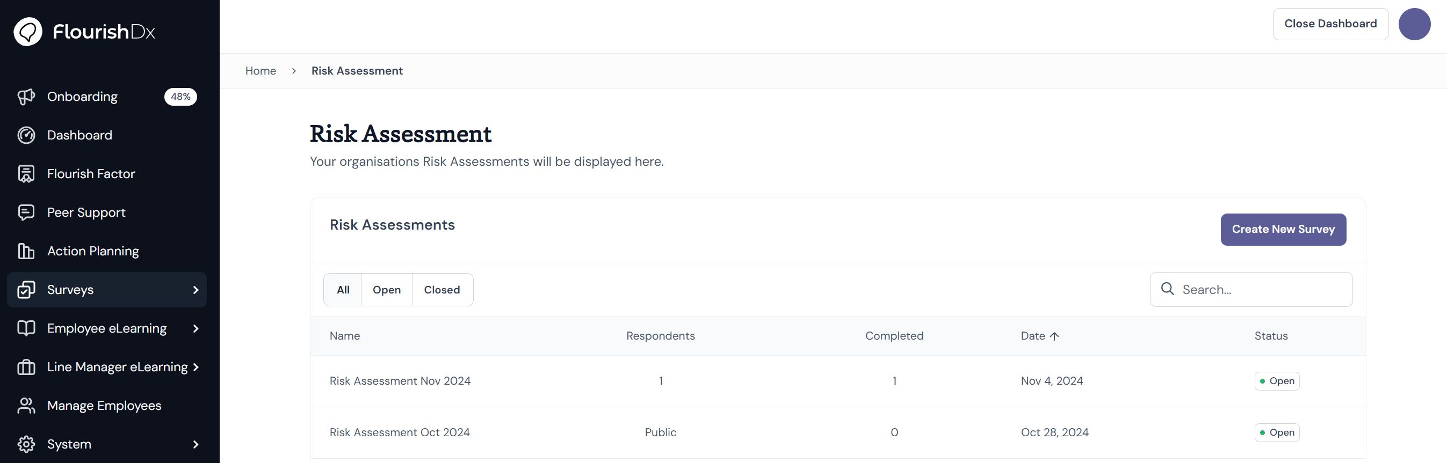
Task: Click the Employee eLearning book icon
Action: pyautogui.click(x=26, y=328)
